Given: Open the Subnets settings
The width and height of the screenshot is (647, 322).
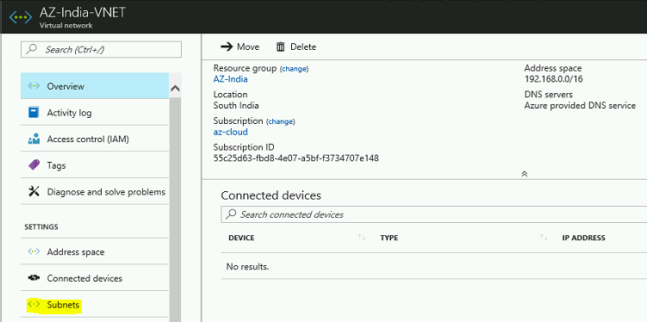Looking at the screenshot, I should click(x=95, y=304).
